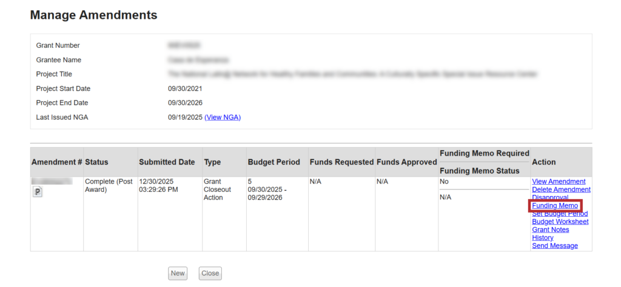Open the View NGA link
The height and width of the screenshot is (287, 621).
pos(223,117)
